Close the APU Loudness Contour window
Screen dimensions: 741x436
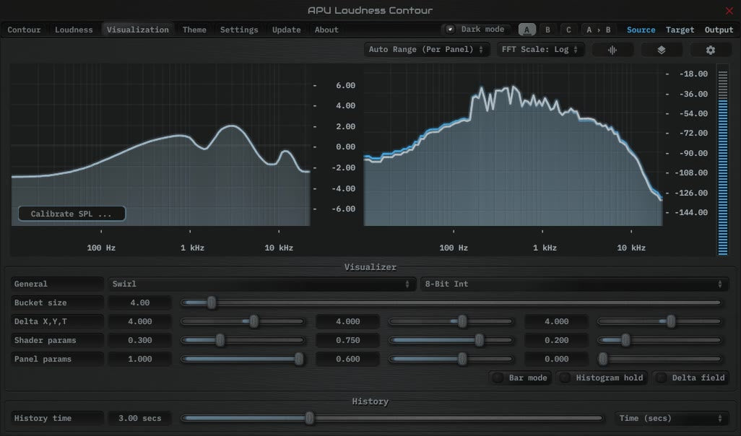coord(729,10)
